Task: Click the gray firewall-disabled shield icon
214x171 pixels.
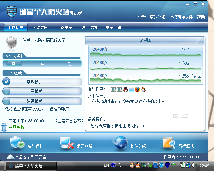Action: [12, 43]
